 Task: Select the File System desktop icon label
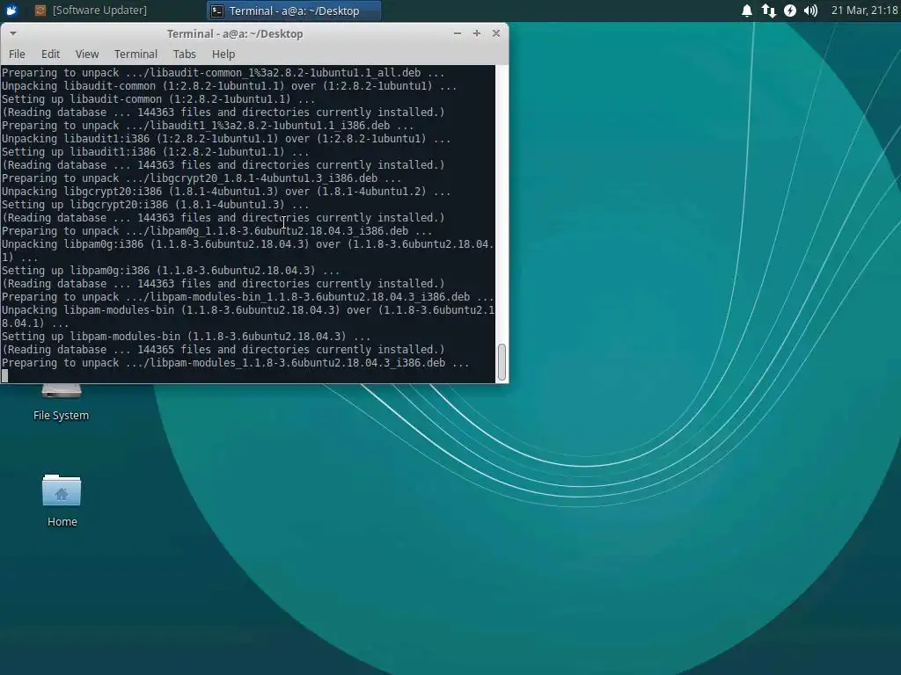[x=61, y=416]
